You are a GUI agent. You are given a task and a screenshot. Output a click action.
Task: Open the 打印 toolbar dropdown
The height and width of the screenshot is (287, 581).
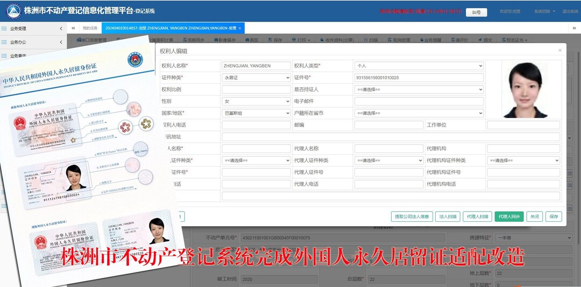coord(301,40)
